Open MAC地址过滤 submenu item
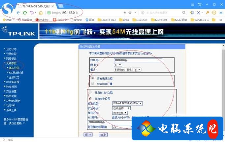Image resolution: width=225 pixels, height=142 pixels. tap(16, 73)
